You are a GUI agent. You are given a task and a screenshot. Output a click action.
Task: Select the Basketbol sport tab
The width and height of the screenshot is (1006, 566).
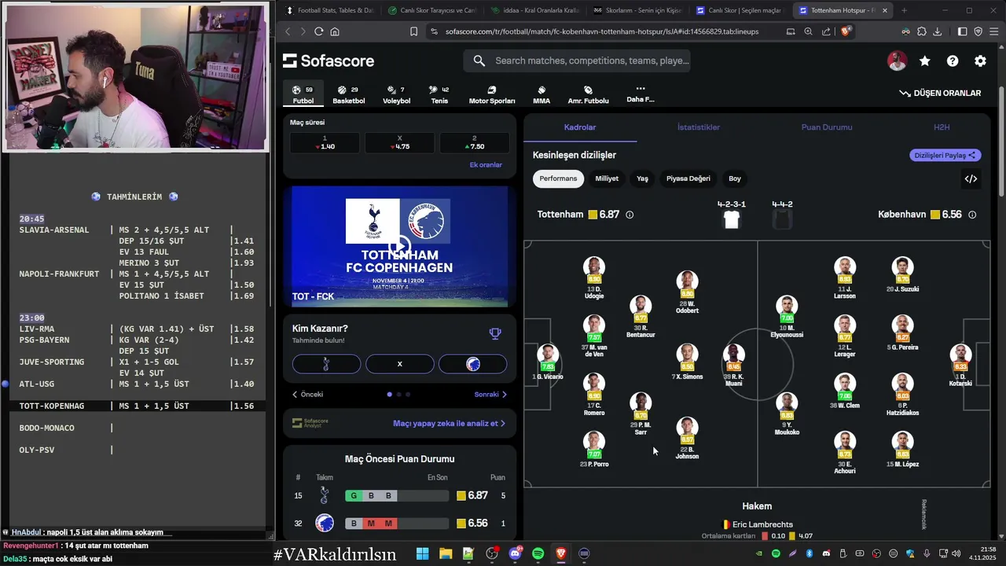pyautogui.click(x=348, y=94)
